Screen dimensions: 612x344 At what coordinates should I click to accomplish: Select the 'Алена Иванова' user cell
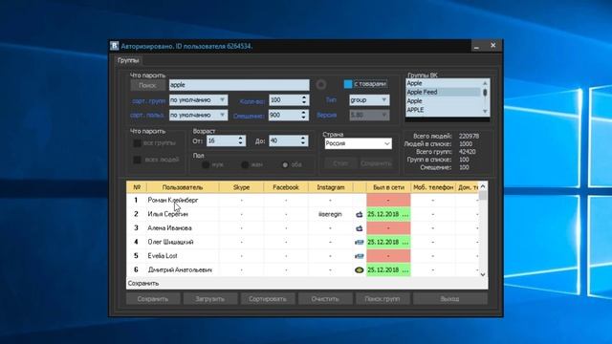pos(183,228)
